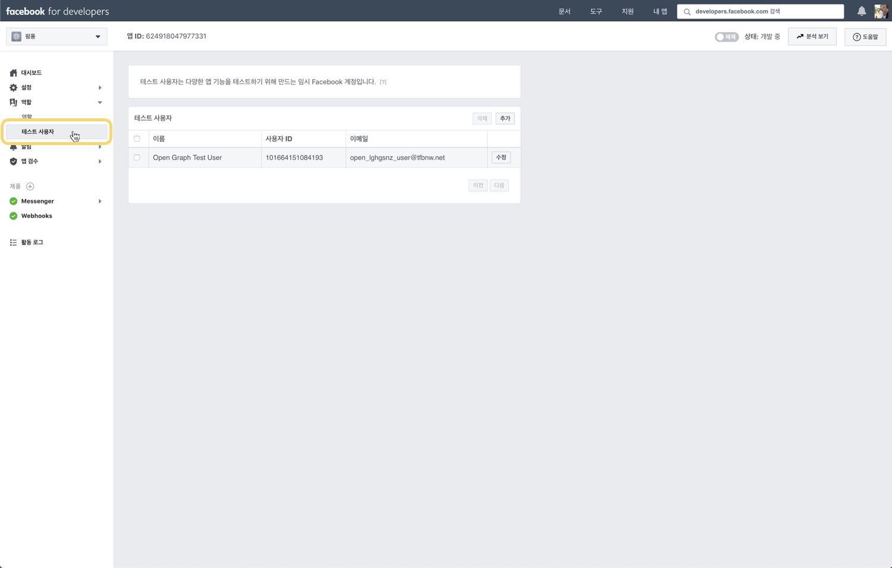
Task: Click the 사용자 ID column header
Action: 279,139
